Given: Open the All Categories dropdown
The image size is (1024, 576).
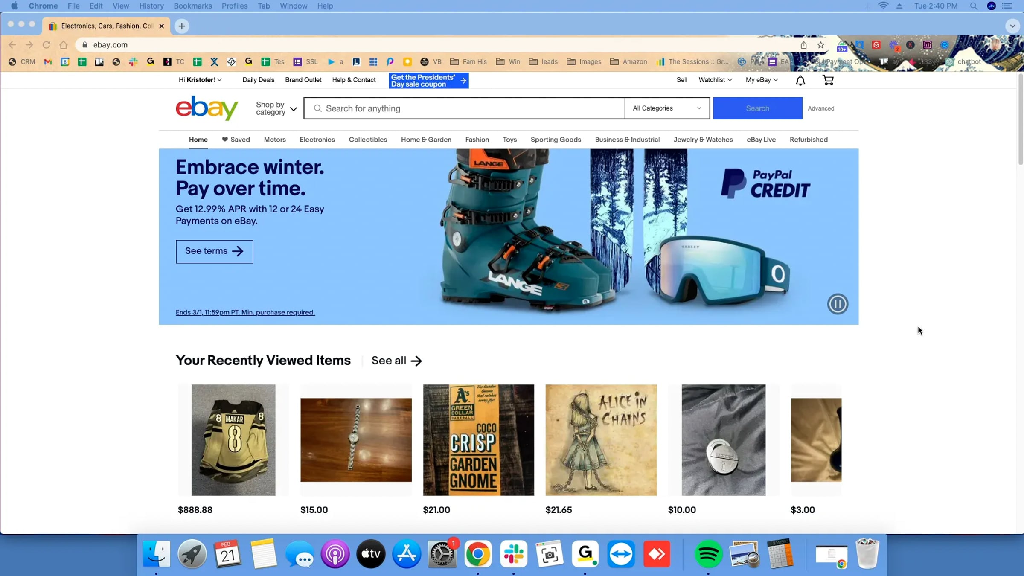Looking at the screenshot, I should coord(667,108).
